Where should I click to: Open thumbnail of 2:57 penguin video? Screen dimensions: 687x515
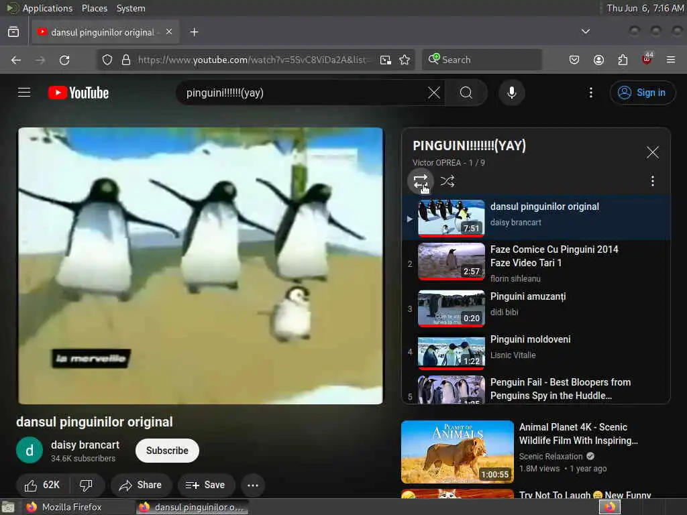(452, 261)
